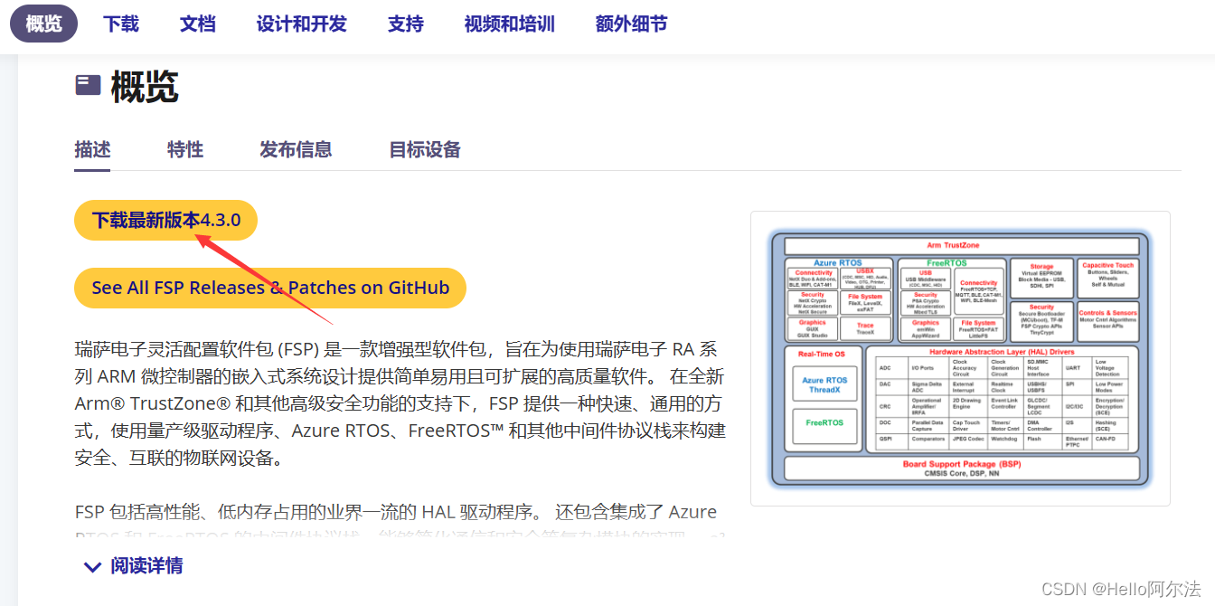
Task: Click the bookmark icon beside 概览 heading
Action: [x=87, y=83]
